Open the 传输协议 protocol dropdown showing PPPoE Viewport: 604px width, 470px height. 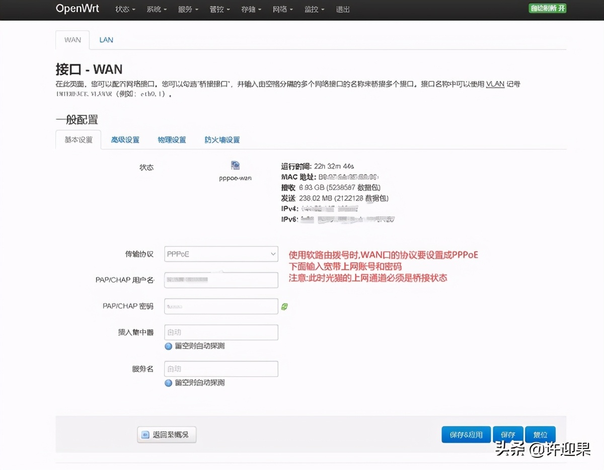pyautogui.click(x=220, y=254)
